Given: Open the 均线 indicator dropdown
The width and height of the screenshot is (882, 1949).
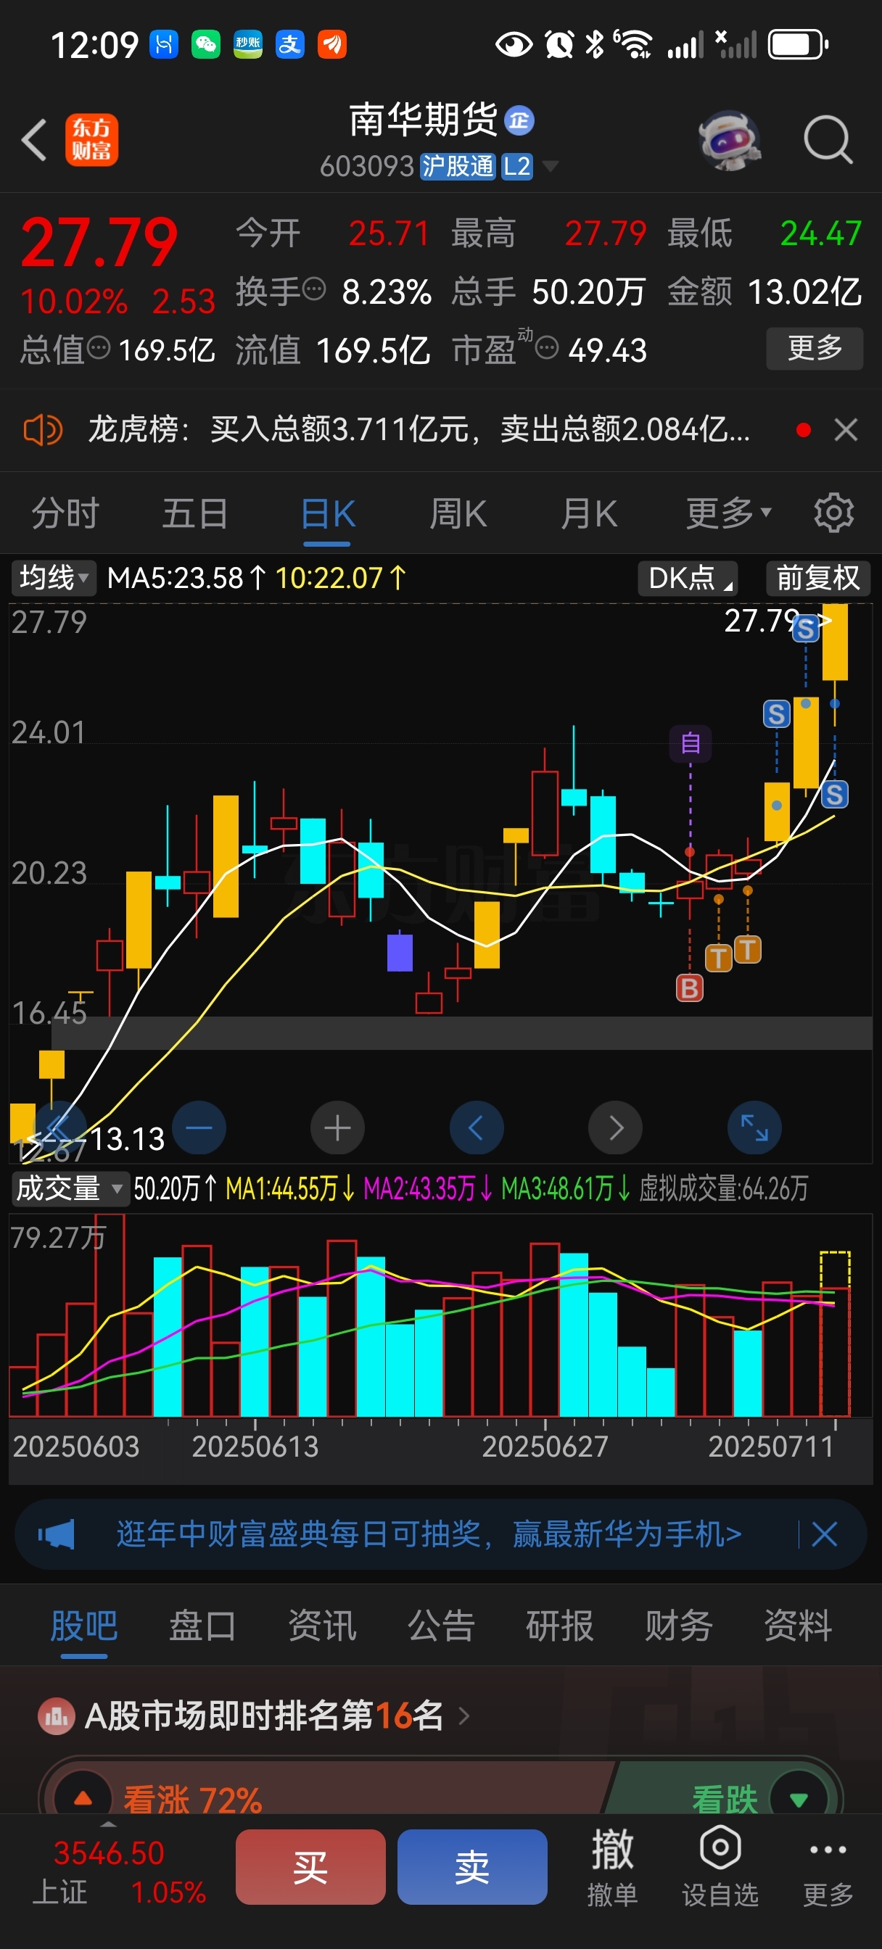Looking at the screenshot, I should tap(53, 578).
